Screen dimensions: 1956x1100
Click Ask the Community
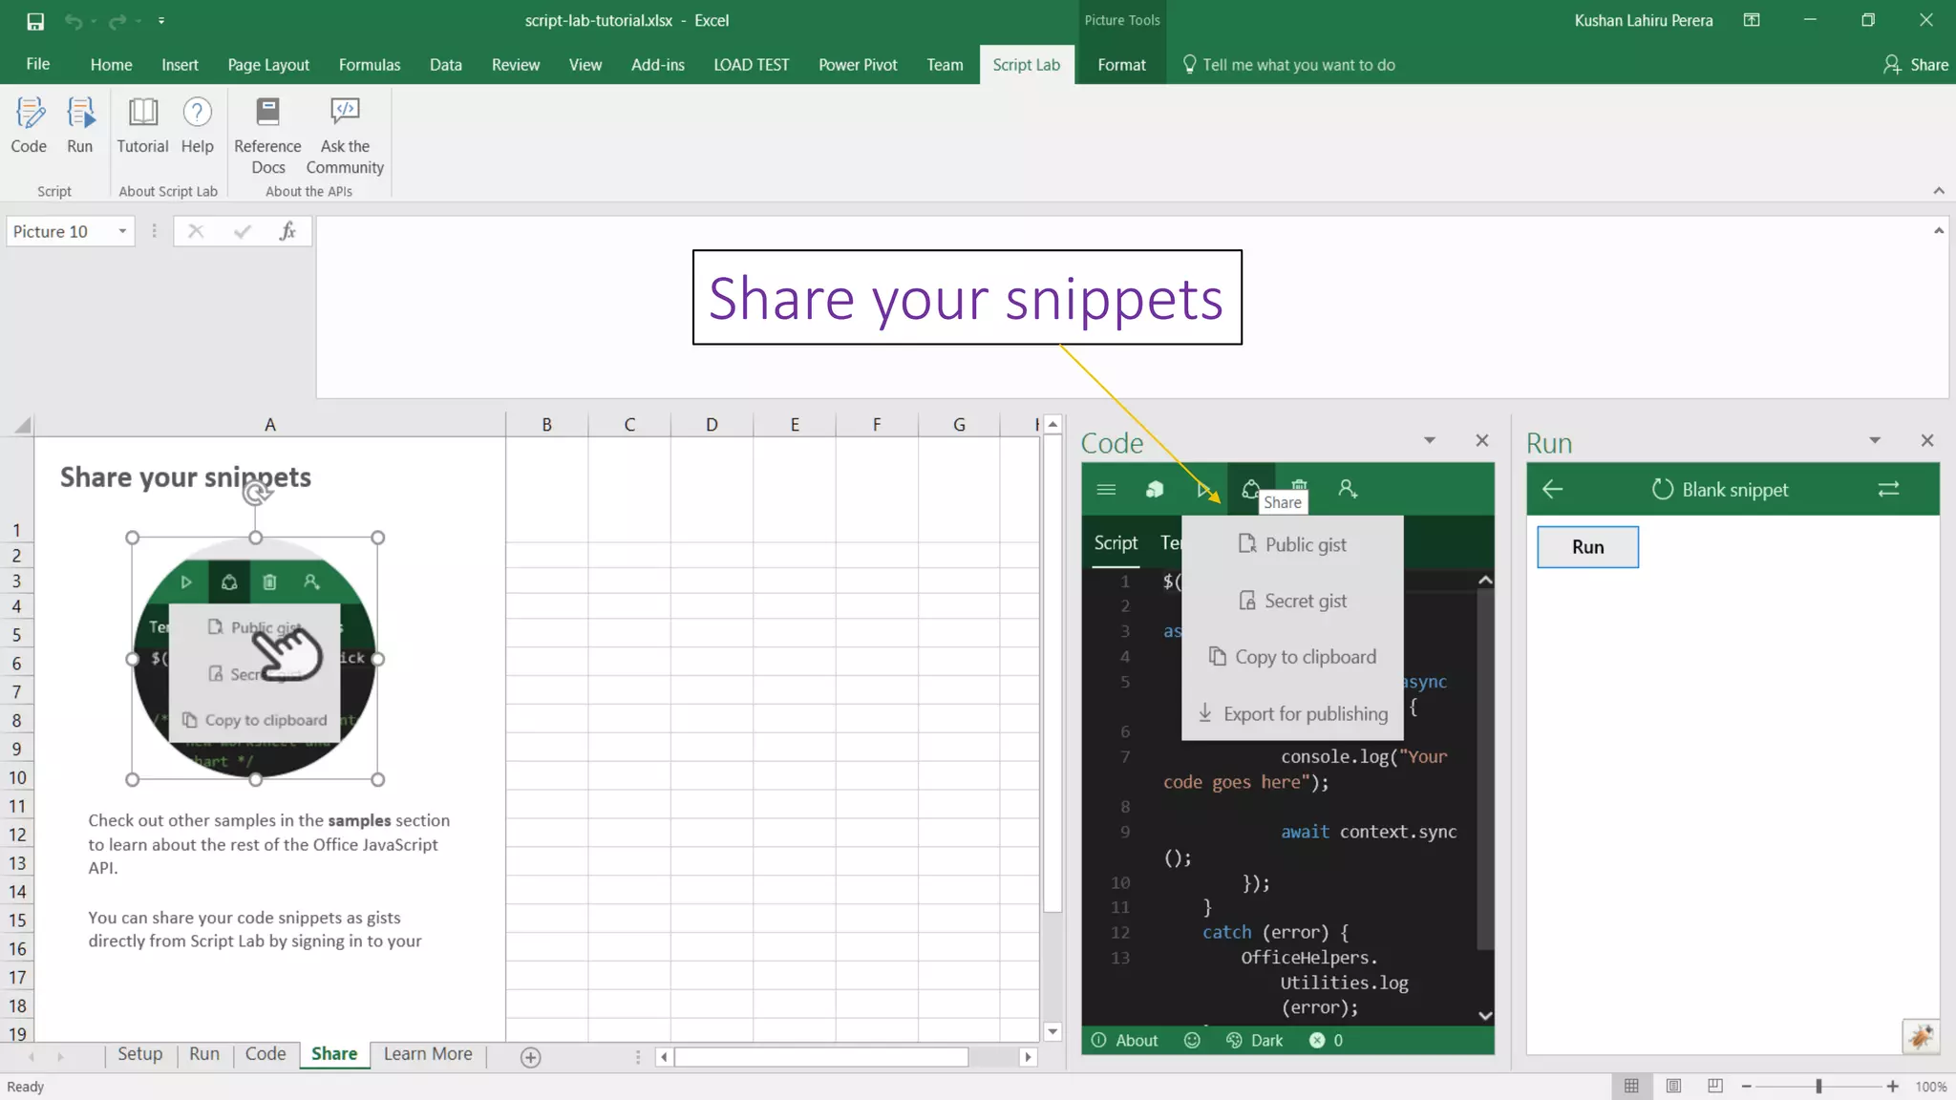pyautogui.click(x=345, y=136)
